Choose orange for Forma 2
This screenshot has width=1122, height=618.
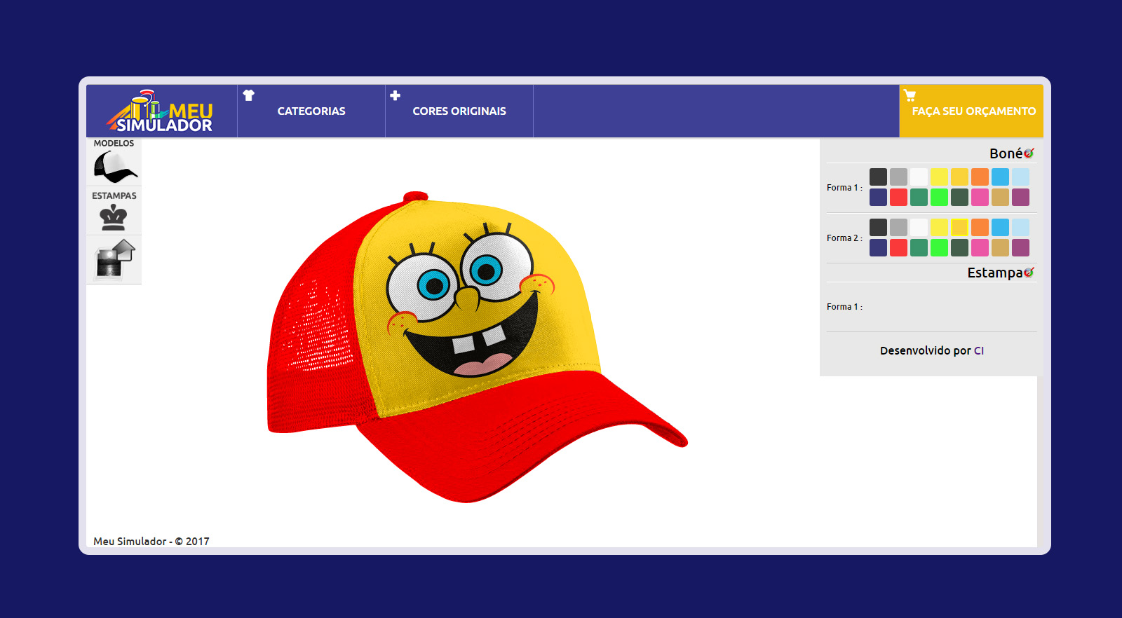click(980, 227)
